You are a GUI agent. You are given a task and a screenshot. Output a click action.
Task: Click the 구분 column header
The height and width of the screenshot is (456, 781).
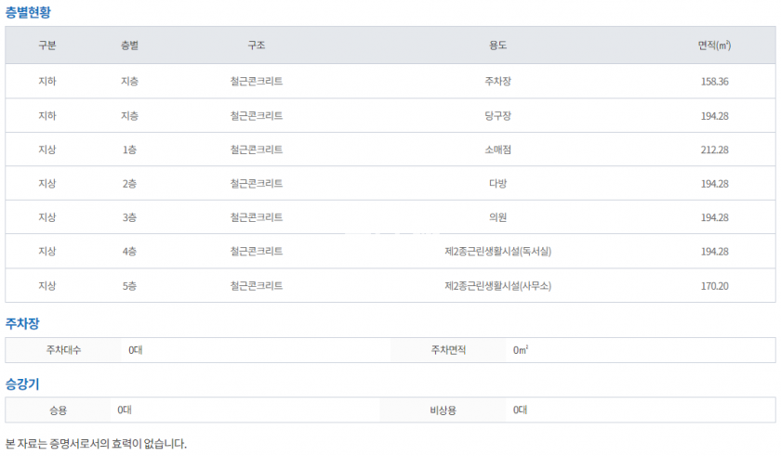(46, 46)
